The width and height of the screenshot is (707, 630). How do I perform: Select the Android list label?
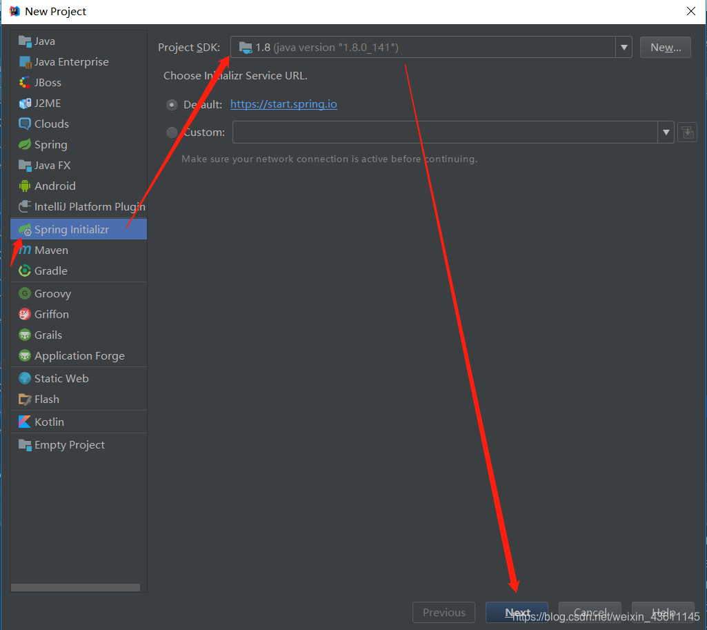pyautogui.click(x=55, y=186)
